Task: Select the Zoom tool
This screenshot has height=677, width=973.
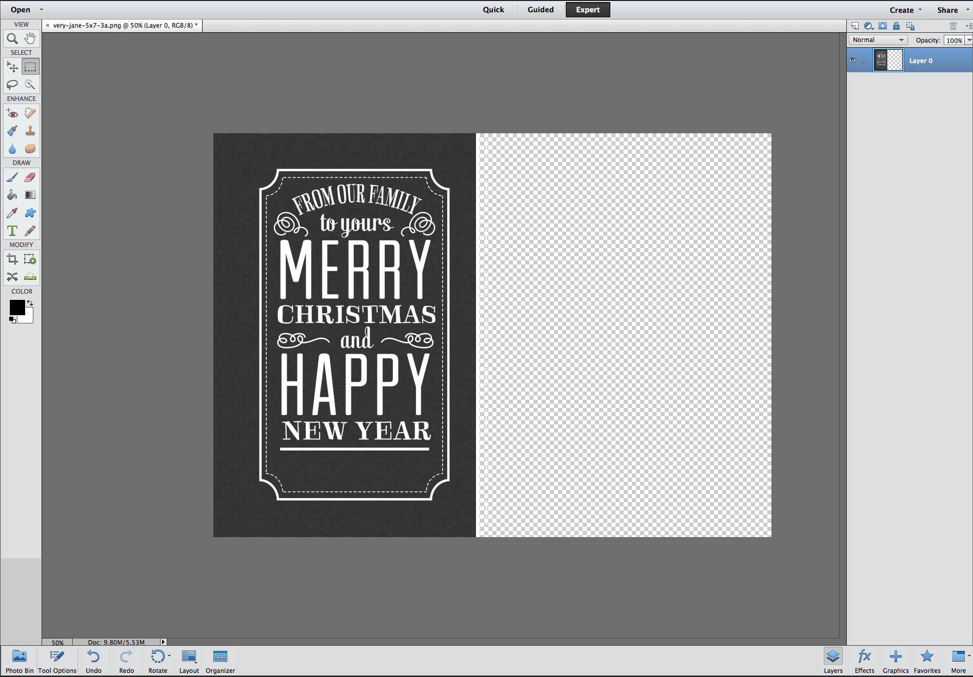Action: (x=12, y=38)
